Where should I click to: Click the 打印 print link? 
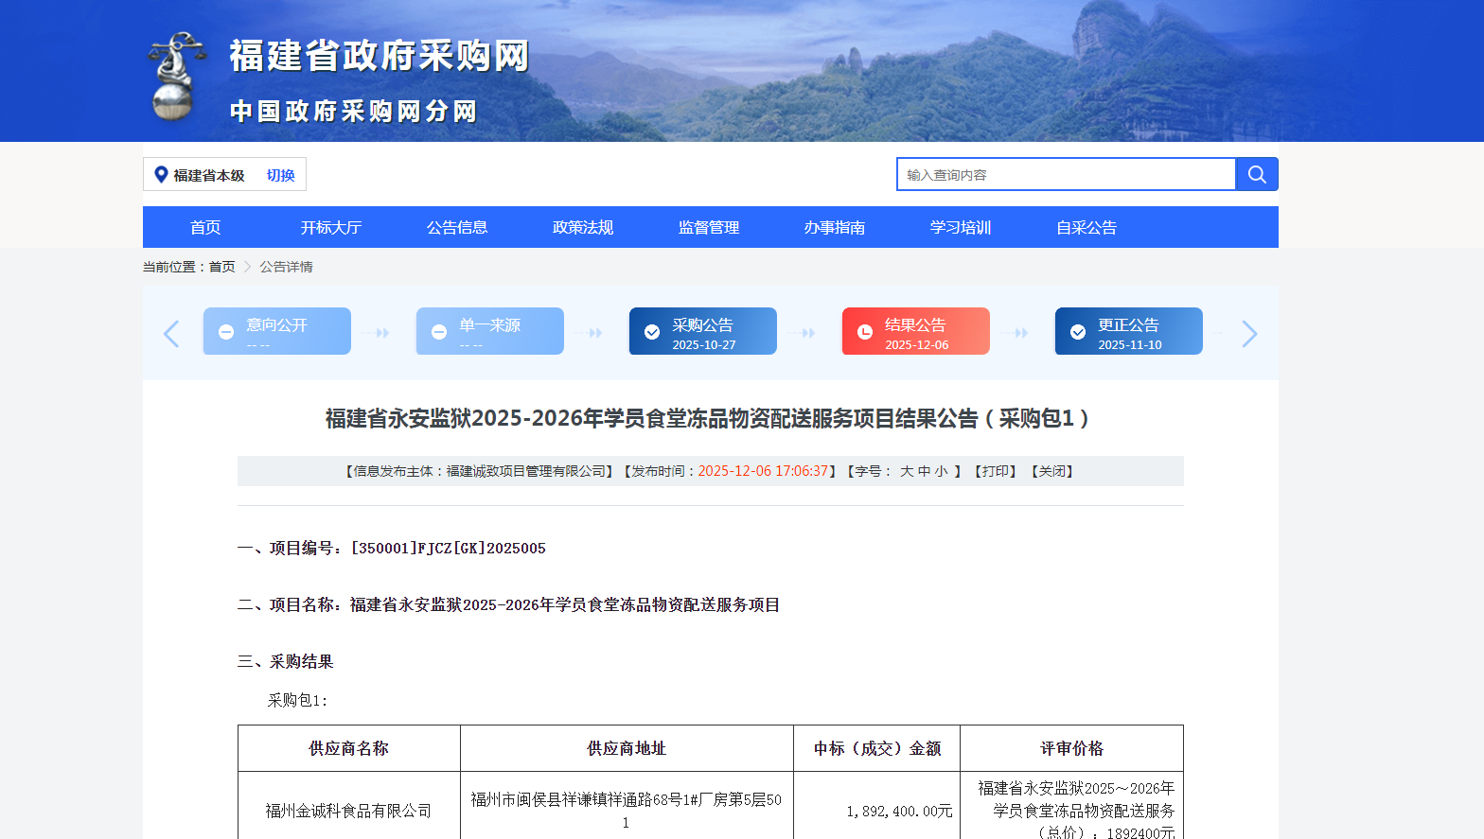(x=996, y=471)
